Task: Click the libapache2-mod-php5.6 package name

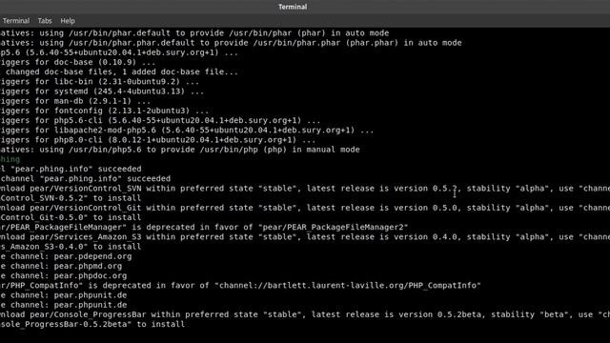Action: (x=105, y=131)
